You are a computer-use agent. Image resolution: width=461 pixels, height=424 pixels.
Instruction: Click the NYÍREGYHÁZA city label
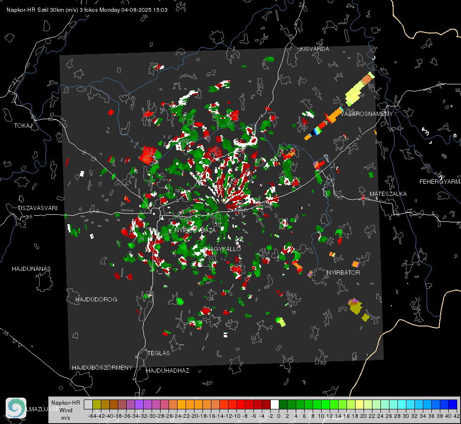pos(195,230)
